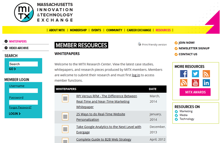Screen dimensions: 222x143
Task: Open the Career Exchange menu
Action: pyautogui.click(x=139, y=30)
